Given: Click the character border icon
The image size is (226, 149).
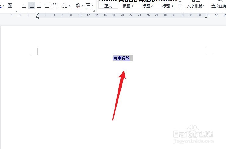Looking at the screenshot, I should pyautogui.click(x=10, y=5).
